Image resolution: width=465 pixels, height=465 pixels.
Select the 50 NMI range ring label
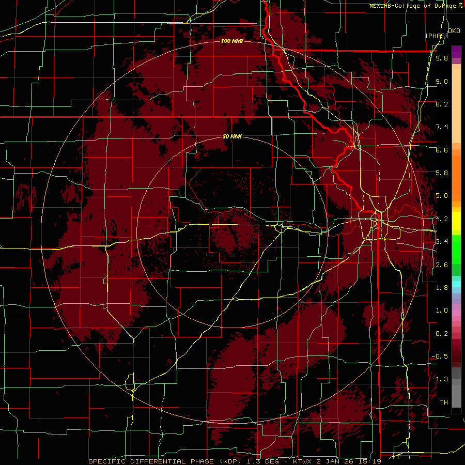coord(232,136)
